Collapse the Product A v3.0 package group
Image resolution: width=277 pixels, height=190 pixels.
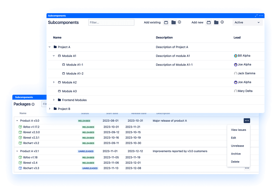(x=16, y=121)
